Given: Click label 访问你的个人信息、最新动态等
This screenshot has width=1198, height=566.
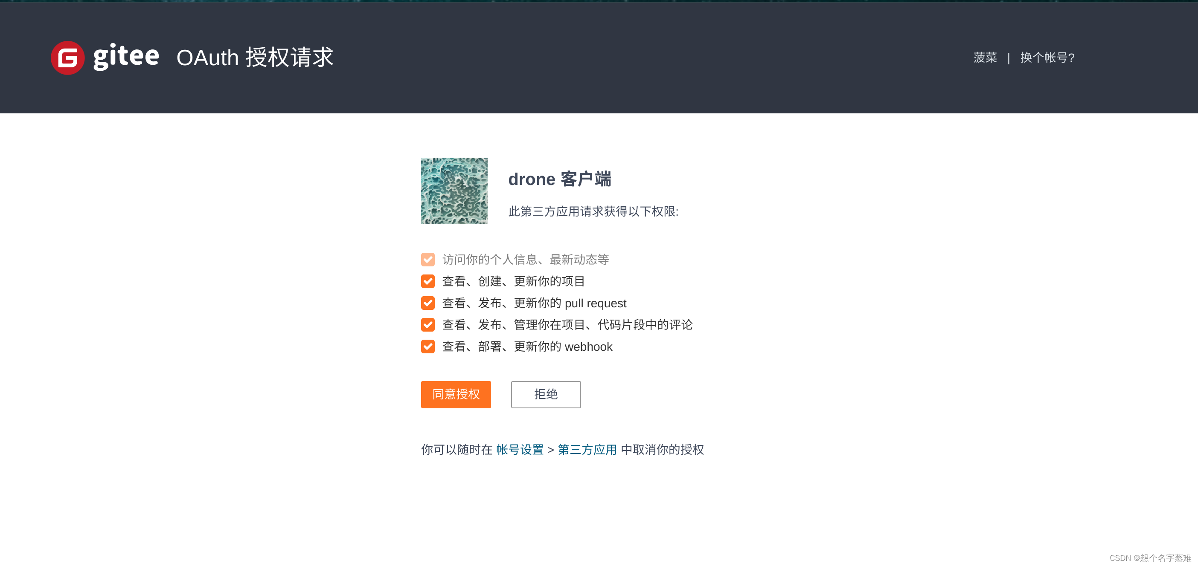Looking at the screenshot, I should pyautogui.click(x=525, y=259).
